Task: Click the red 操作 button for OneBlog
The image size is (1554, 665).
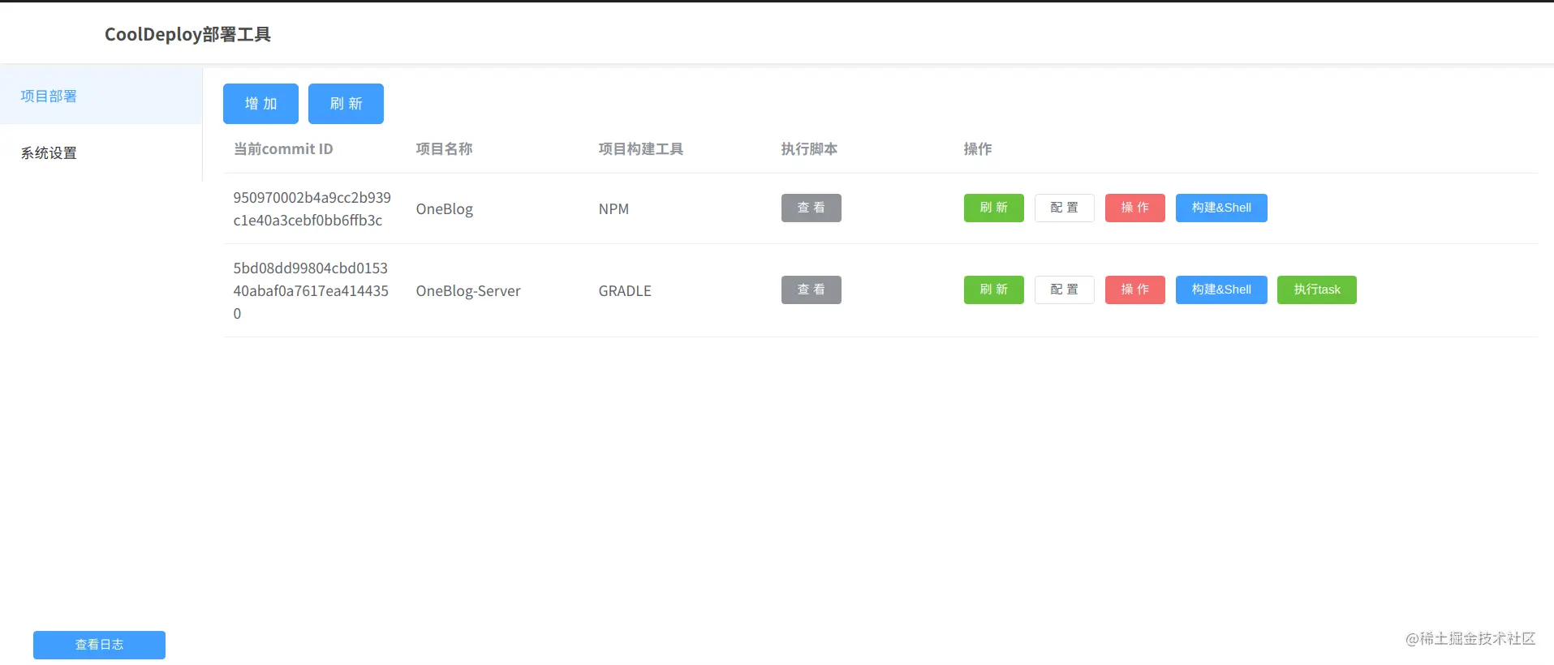Action: [1134, 208]
